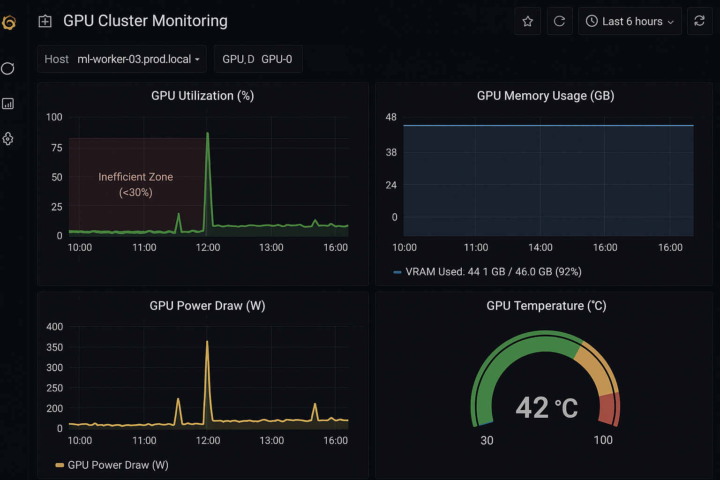Open the sidebar Settings gear
The height and width of the screenshot is (480, 720).
coord(8,139)
